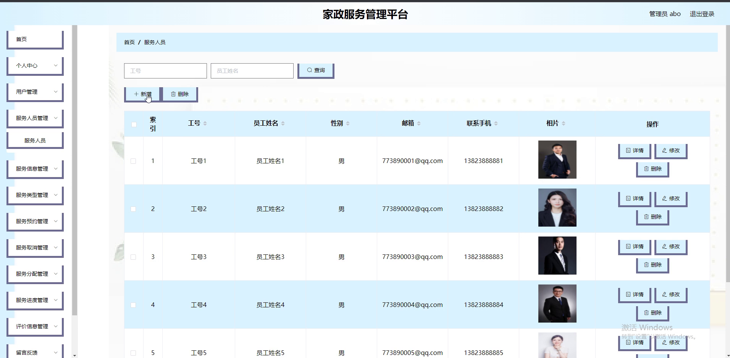
Task: Click email 773890001@qq.com cell
Action: click(412, 161)
